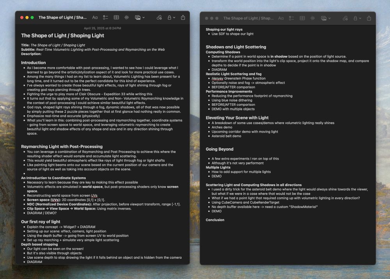
Task: Open media attachment menu in right window
Action: point(326,18)
